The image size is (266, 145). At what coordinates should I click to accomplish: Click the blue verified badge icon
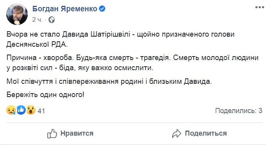102,9
